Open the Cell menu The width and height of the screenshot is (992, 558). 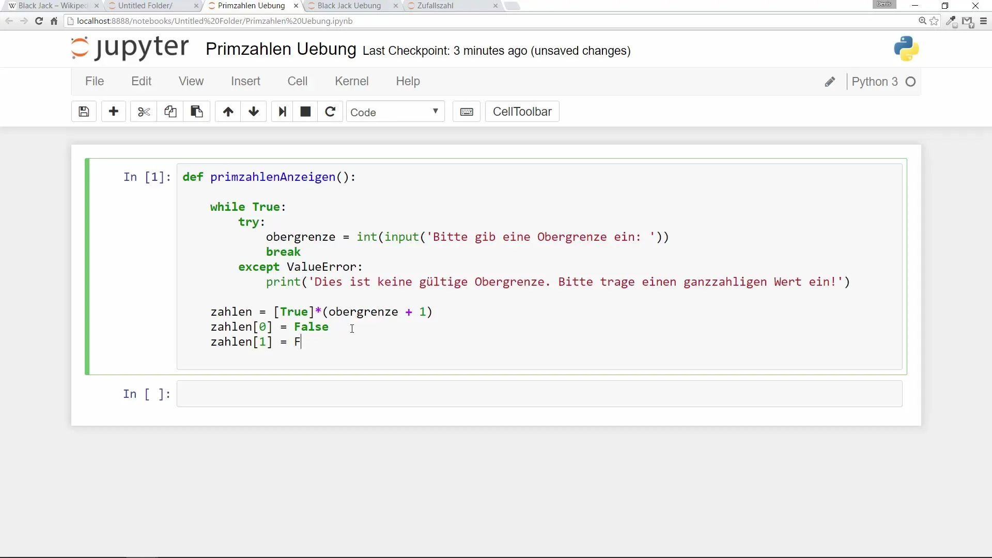[298, 81]
